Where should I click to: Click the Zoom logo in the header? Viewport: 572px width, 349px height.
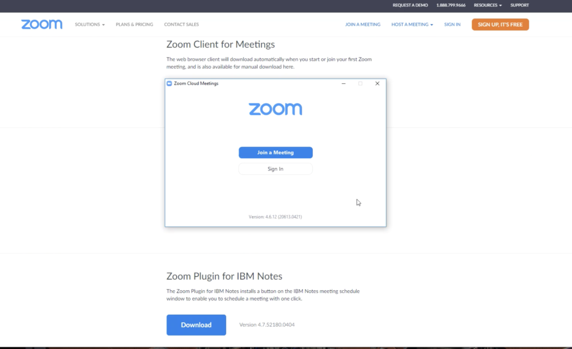[x=41, y=25]
